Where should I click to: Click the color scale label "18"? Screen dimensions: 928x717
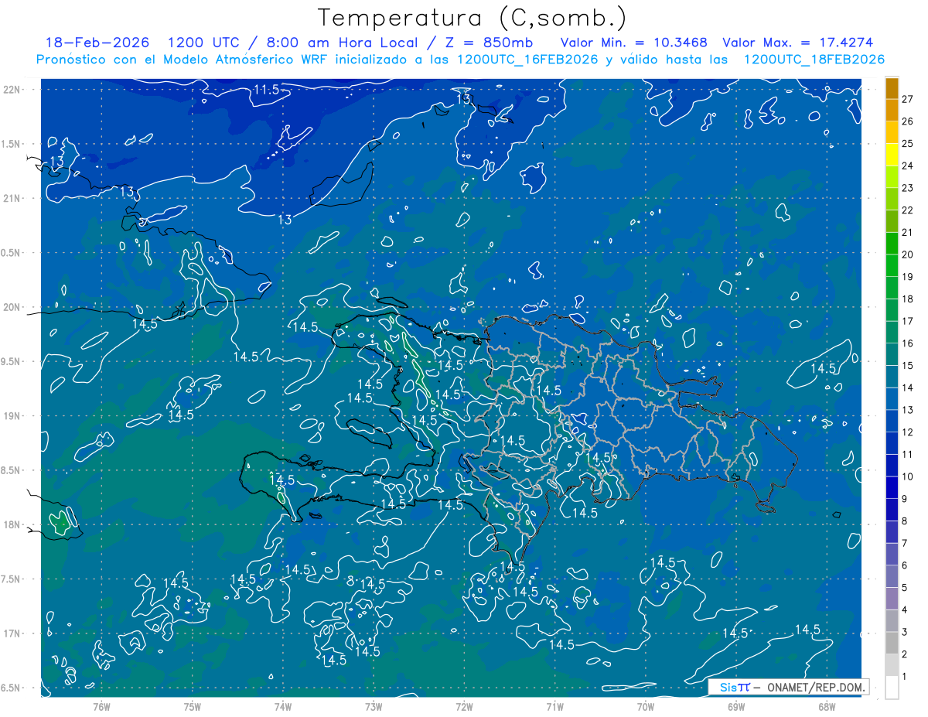click(908, 299)
